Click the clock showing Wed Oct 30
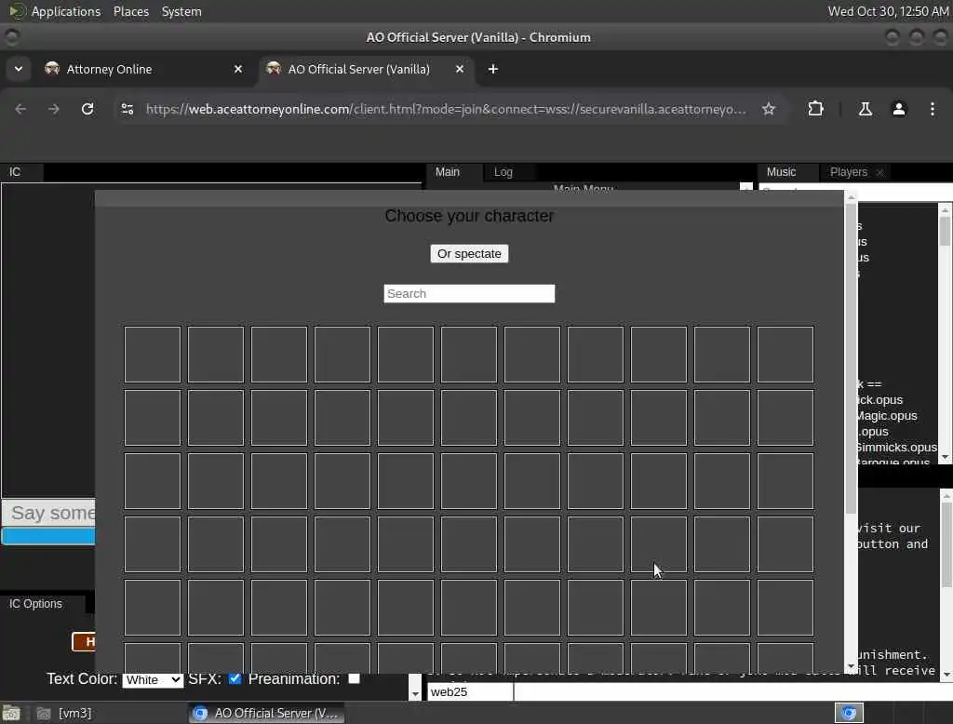Image resolution: width=953 pixels, height=724 pixels. tap(888, 11)
